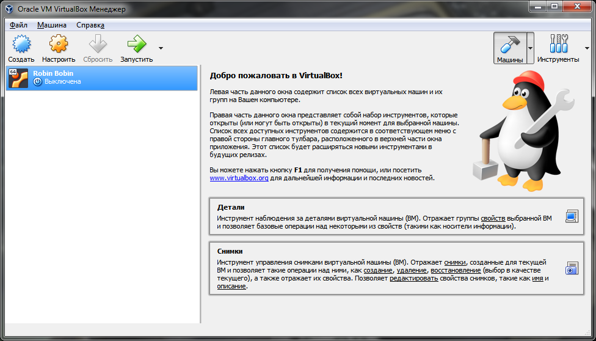Open Настроить settings gear icon
The height and width of the screenshot is (341, 596).
click(x=59, y=43)
